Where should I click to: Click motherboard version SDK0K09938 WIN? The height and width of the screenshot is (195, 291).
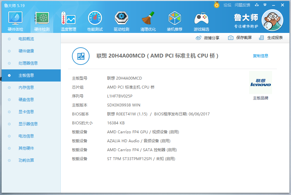click(x=124, y=105)
